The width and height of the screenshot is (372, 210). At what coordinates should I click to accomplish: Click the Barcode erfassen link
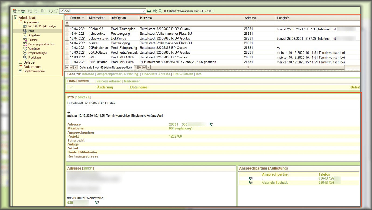click(x=109, y=81)
